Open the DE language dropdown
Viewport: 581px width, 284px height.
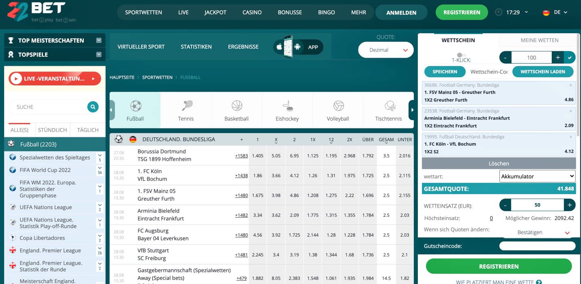click(560, 12)
